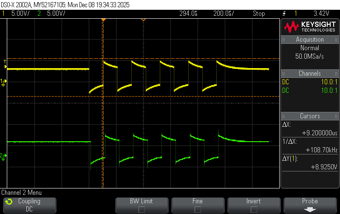The height and width of the screenshot is (214, 340).
Task: Select the solid orange trigger point marker
Action: coord(103,20)
